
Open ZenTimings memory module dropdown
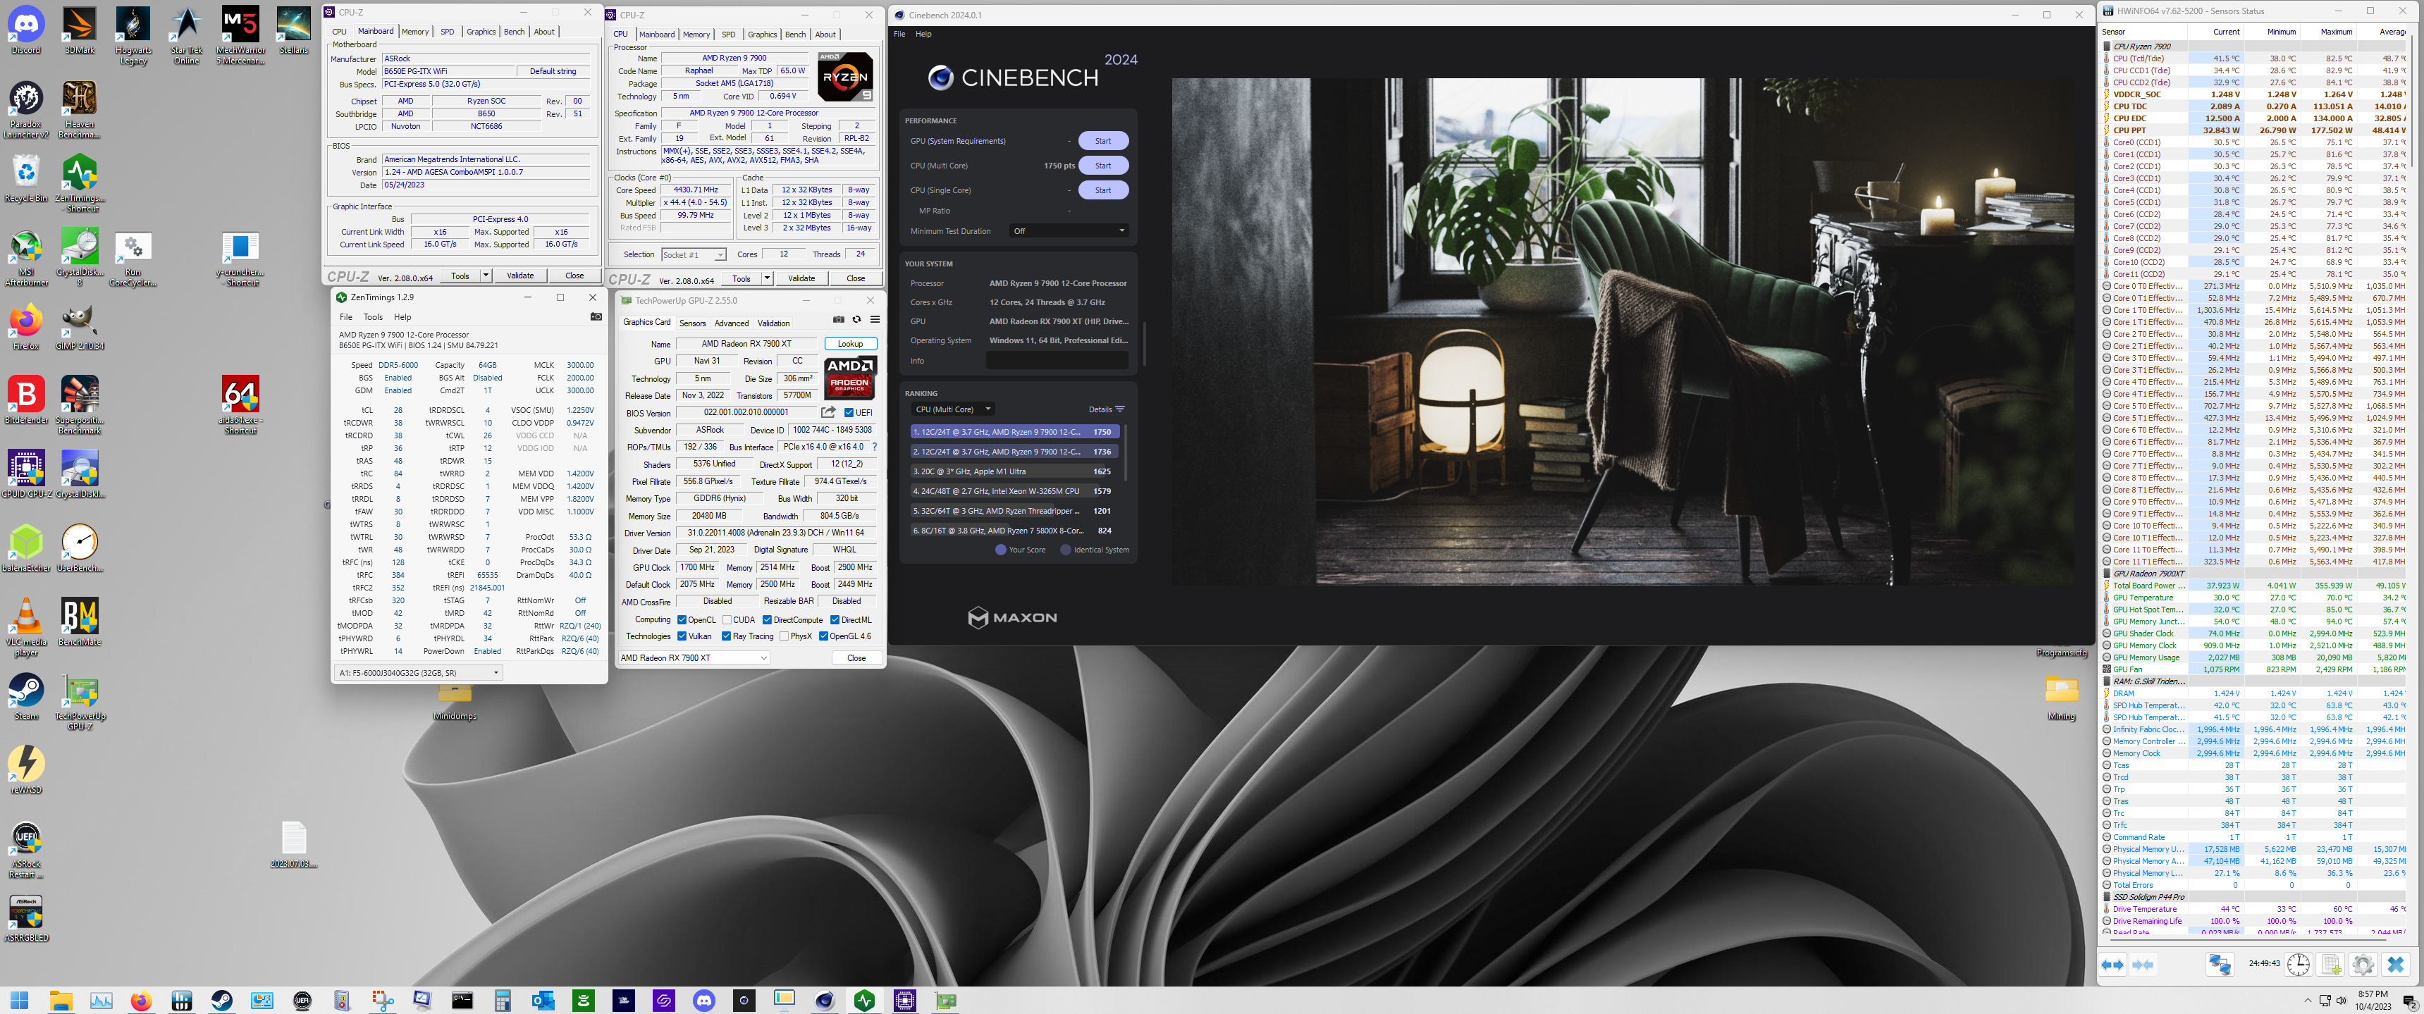tap(419, 672)
